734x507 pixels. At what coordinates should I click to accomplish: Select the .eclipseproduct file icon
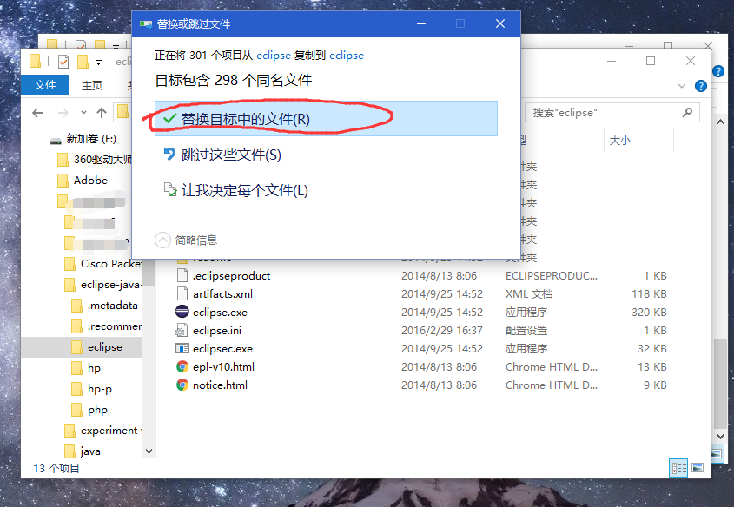182,275
